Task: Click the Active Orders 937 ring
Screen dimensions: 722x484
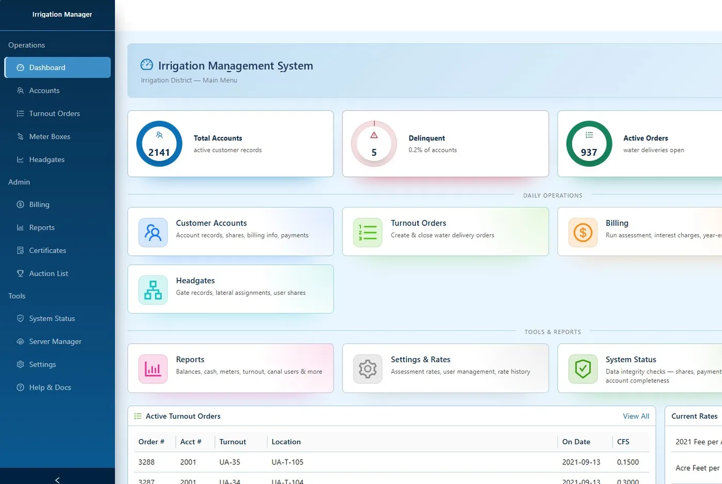Action: tap(589, 144)
